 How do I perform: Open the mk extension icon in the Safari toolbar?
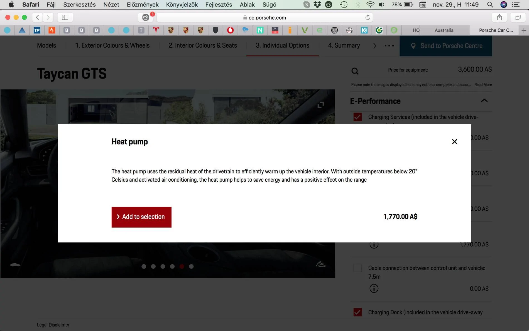146,17
